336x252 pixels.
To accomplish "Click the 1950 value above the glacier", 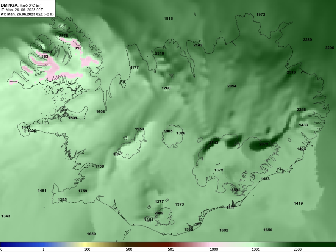I will click(x=139, y=129).
